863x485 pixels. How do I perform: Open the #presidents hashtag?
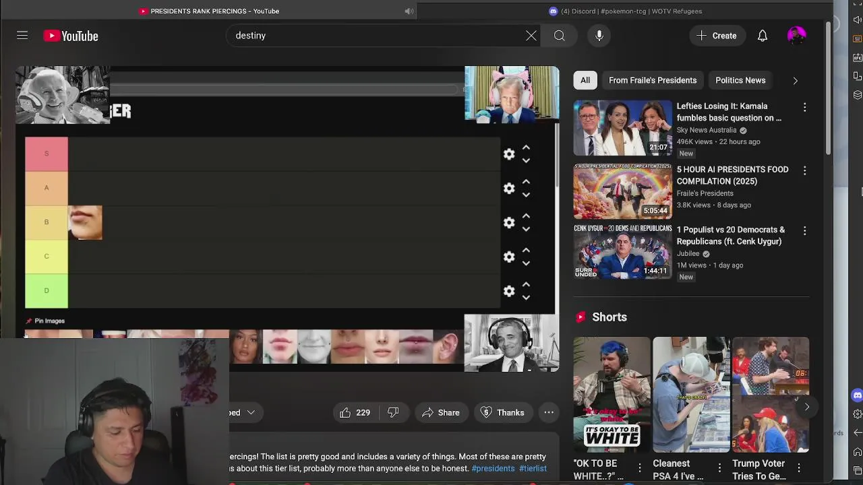click(493, 468)
